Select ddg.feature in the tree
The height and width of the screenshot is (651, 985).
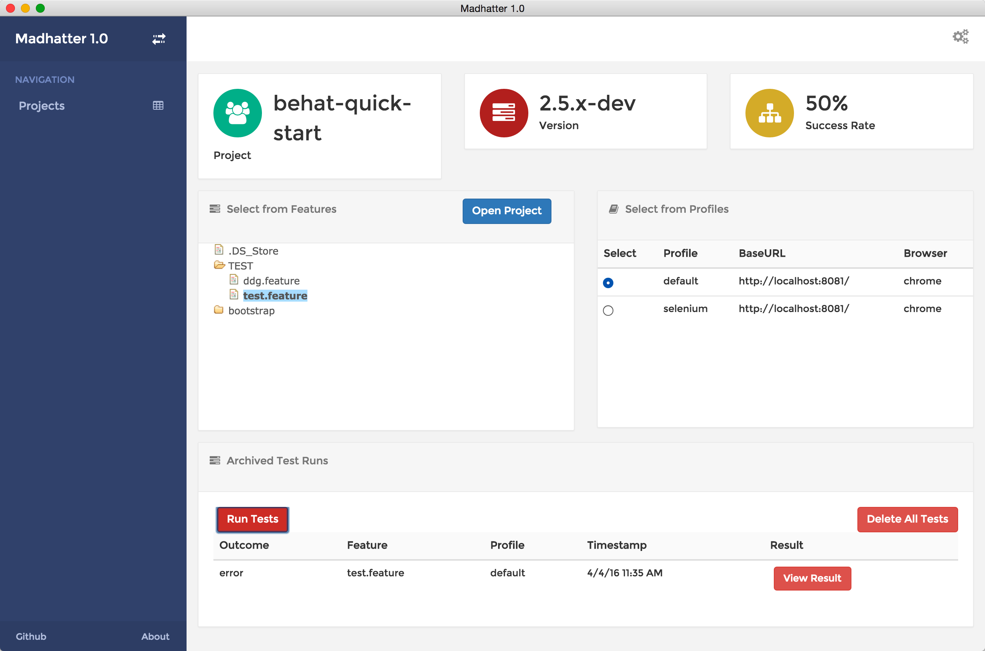point(271,281)
